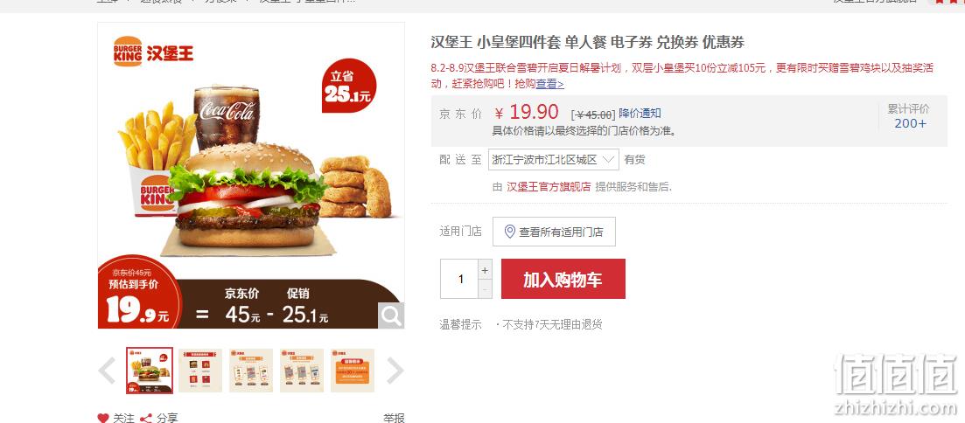The height and width of the screenshot is (423, 965).
Task: Decrease quantity with minus button
Action: point(485,288)
